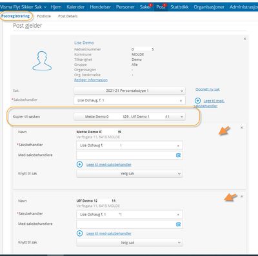Open the Post menu item
The height and width of the screenshot is (256, 258).
(161, 7)
